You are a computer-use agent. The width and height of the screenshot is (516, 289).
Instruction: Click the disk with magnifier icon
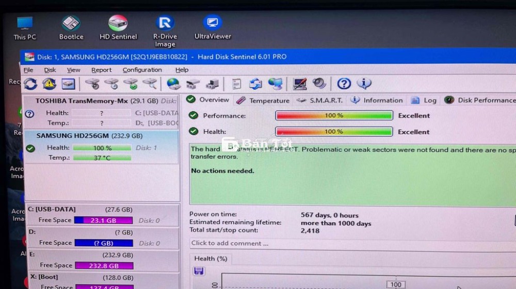pyautogui.click(x=150, y=84)
